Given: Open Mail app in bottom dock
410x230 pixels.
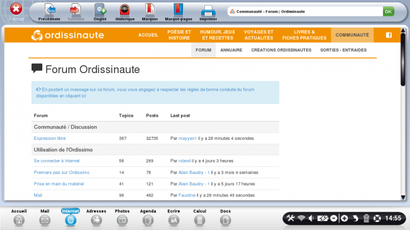Looking at the screenshot, I should [x=45, y=217].
